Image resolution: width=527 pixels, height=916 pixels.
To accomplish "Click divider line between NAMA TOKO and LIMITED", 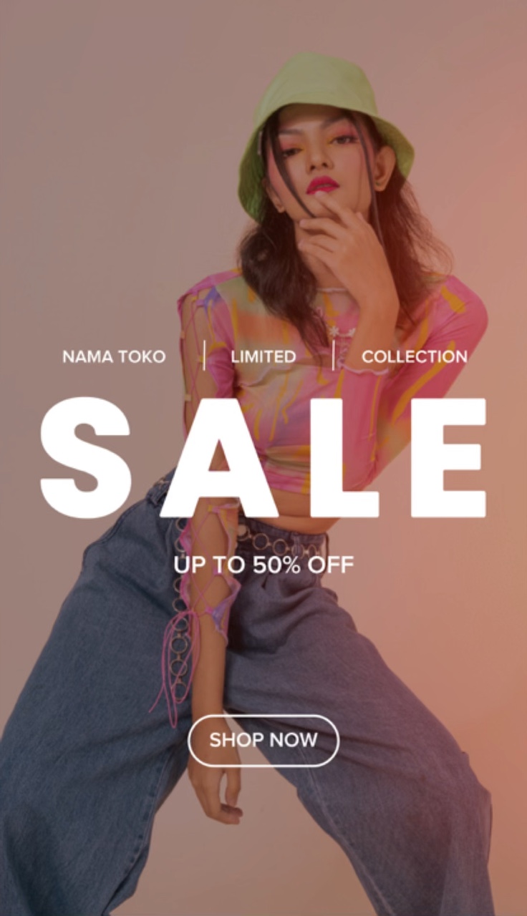I will pos(204,356).
